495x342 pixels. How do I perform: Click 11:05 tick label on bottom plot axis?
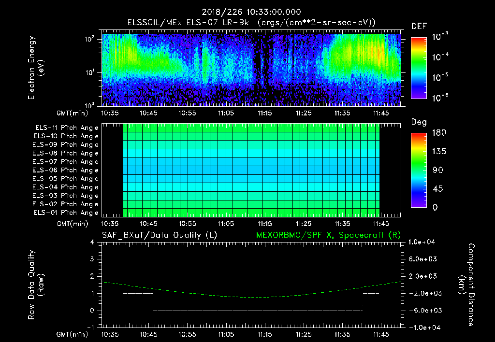(x=226, y=334)
